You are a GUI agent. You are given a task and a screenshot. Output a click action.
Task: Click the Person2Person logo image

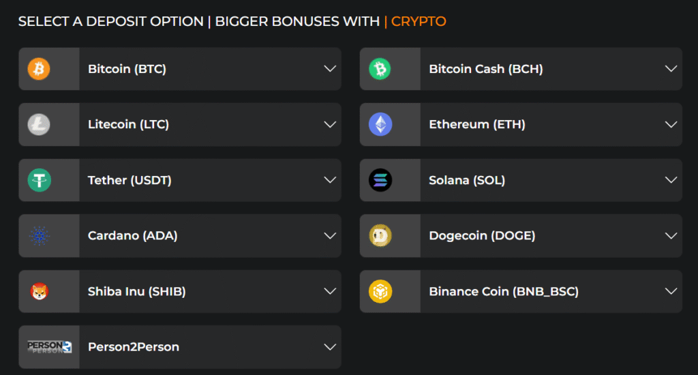click(x=49, y=347)
